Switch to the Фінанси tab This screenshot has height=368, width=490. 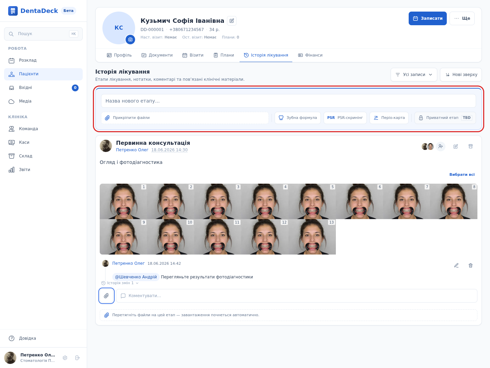click(310, 55)
